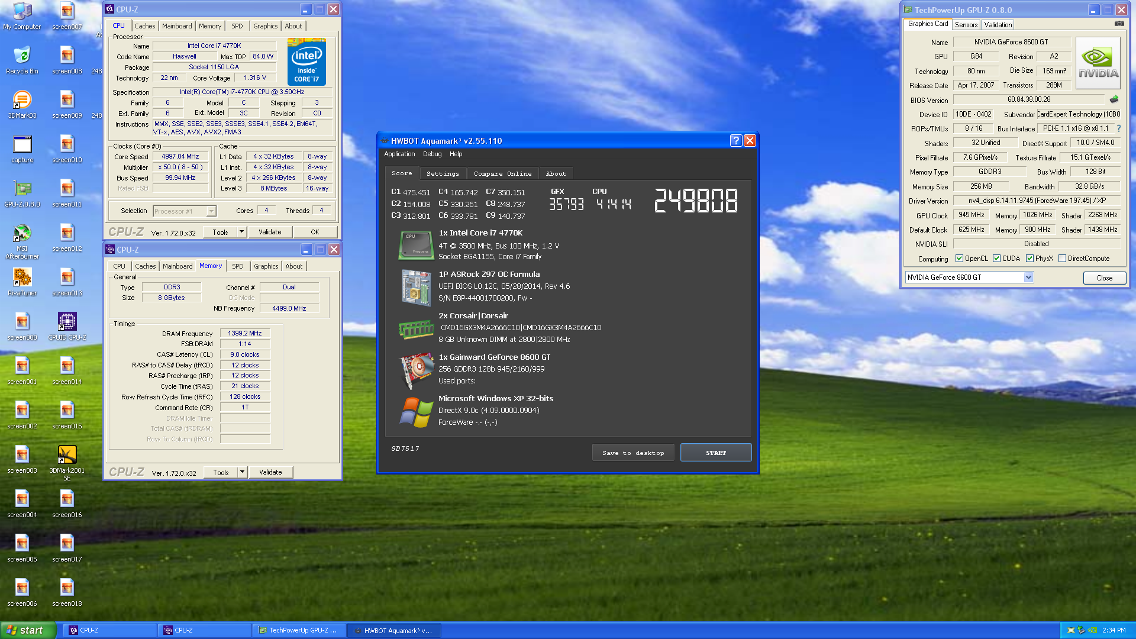
Task: Click the DRAM Frequency 1399.2 MHz value
Action: [x=245, y=334]
